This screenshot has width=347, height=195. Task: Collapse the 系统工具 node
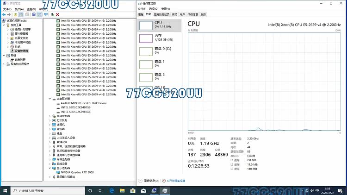[x=4, y=25]
